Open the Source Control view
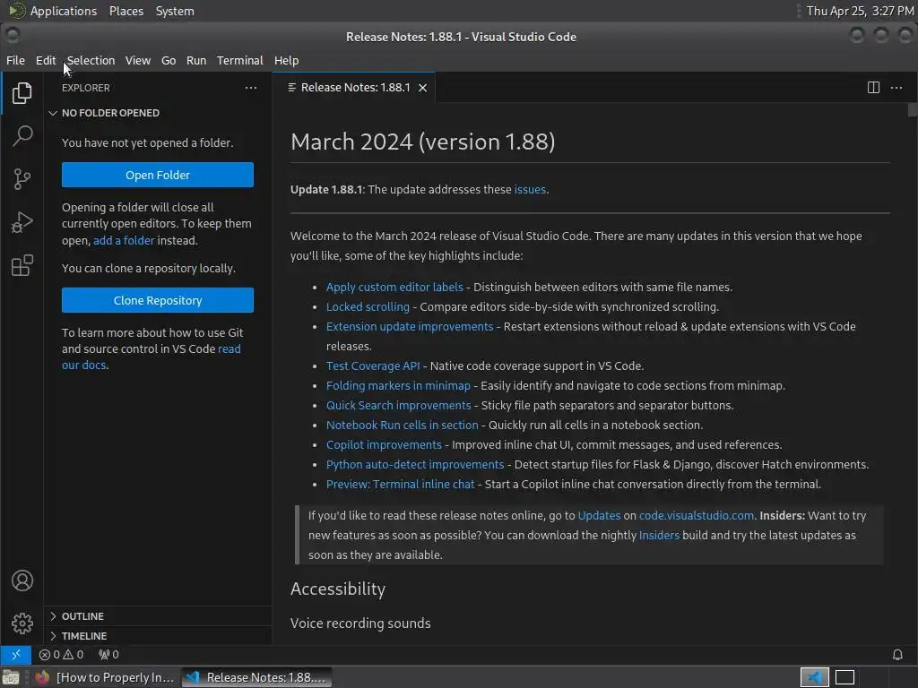The image size is (918, 688). click(22, 179)
